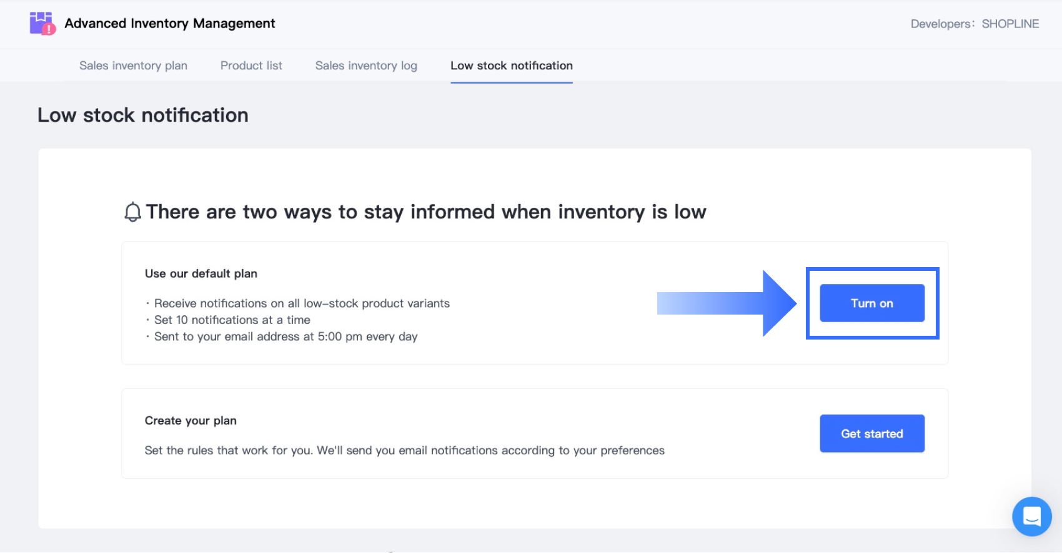Image resolution: width=1062 pixels, height=553 pixels.
Task: Go to the Sales inventory log tab
Action: pyautogui.click(x=366, y=66)
